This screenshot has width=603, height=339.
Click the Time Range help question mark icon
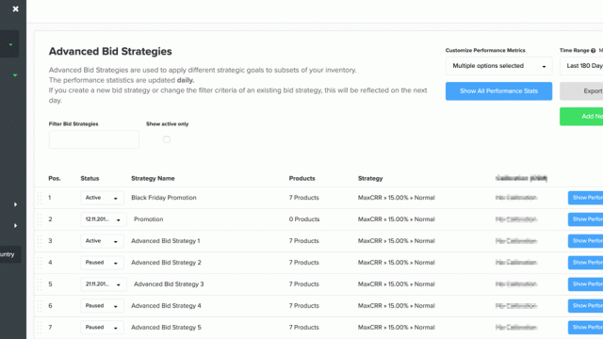click(593, 50)
